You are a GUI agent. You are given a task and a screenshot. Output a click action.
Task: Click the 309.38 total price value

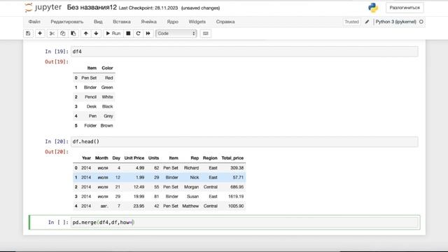[237, 168]
